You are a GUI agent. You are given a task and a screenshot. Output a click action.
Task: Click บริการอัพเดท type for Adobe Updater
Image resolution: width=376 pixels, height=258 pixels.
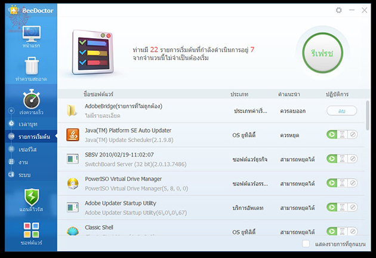click(248, 208)
